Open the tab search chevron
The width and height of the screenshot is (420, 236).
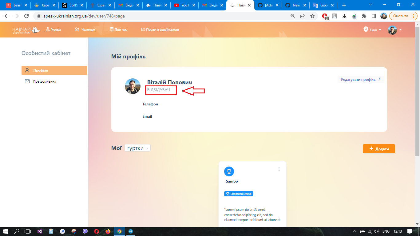point(370,4)
